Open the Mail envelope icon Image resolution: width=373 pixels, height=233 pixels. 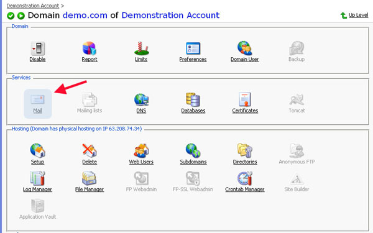point(37,99)
